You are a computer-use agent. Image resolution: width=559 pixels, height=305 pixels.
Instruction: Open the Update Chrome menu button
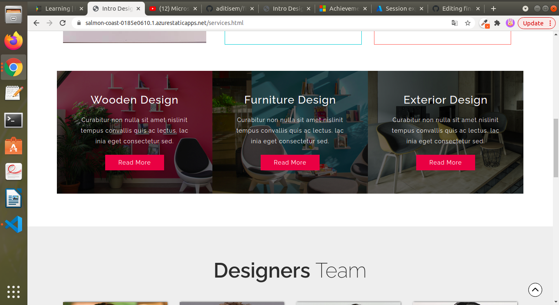536,23
